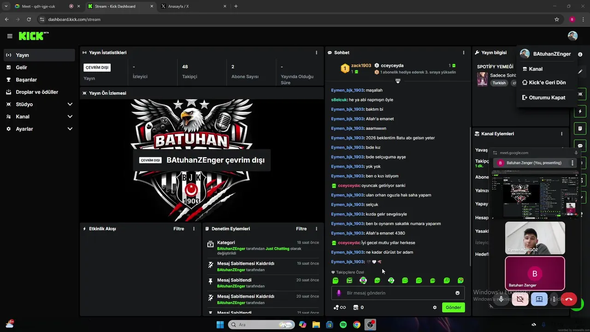The height and width of the screenshot is (332, 590).
Task: Bookmark this page with star icon
Action: tap(557, 19)
